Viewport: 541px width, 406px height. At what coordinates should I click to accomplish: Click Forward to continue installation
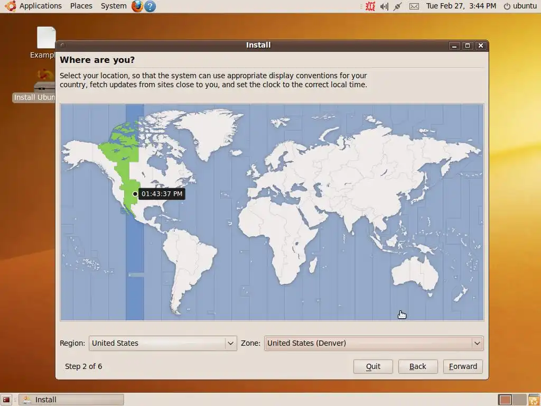463,366
